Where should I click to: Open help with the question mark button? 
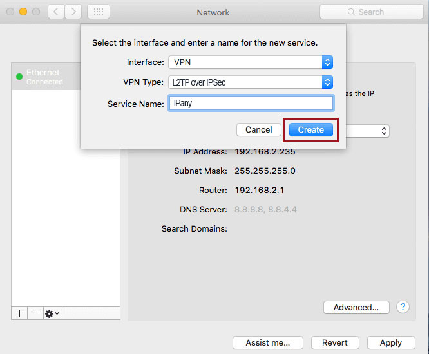coord(403,307)
